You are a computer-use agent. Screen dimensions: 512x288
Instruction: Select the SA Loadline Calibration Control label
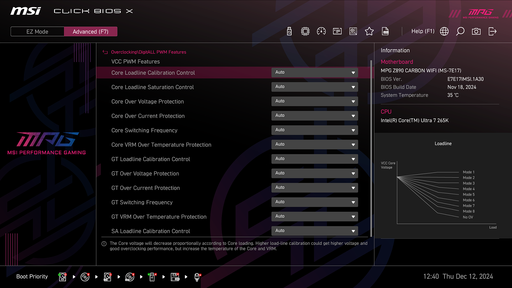[151, 231]
